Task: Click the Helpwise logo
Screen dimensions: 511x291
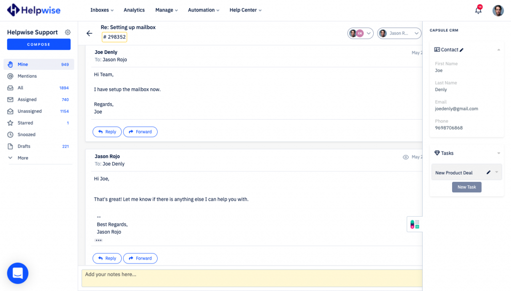Action: click(x=33, y=10)
